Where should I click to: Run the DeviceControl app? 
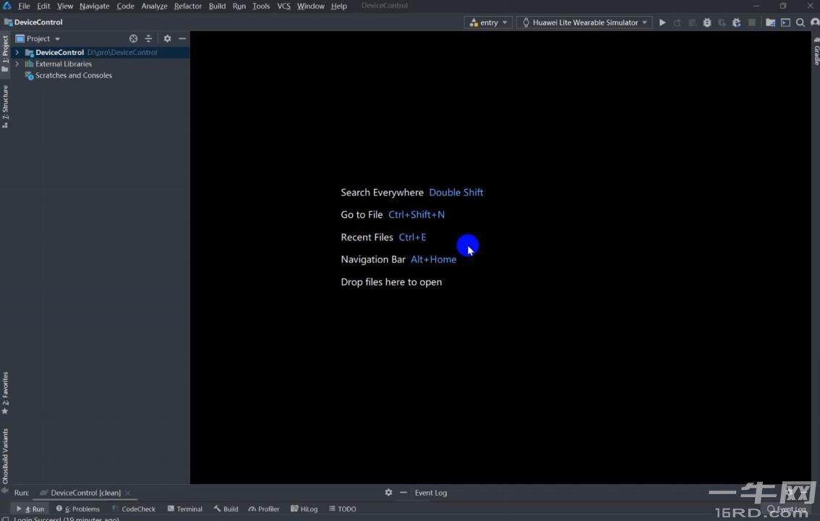(662, 22)
